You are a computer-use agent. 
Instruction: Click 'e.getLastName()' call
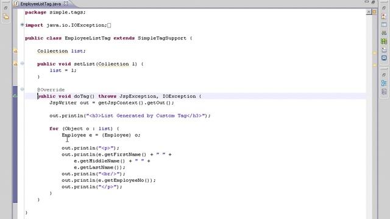(x=96, y=167)
